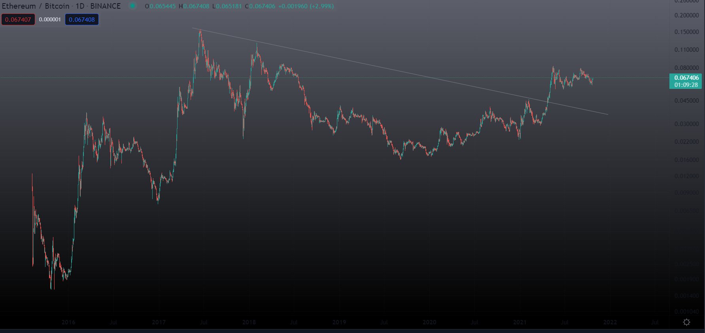Click the 0.016000 price axis label

(x=686, y=160)
